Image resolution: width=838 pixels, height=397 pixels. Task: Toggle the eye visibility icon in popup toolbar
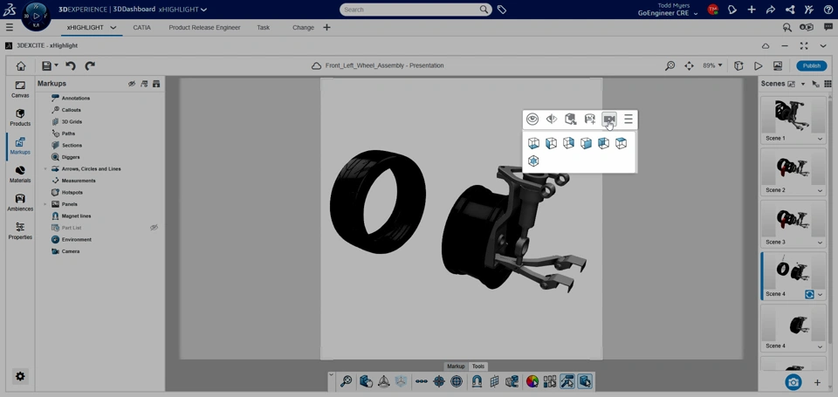[532, 120]
